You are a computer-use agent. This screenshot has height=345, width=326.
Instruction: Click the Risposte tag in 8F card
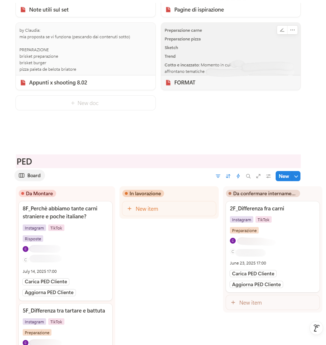click(x=33, y=239)
